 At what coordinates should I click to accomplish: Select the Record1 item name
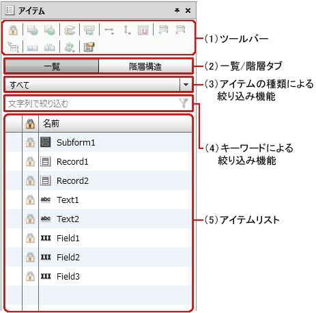[x=72, y=162]
